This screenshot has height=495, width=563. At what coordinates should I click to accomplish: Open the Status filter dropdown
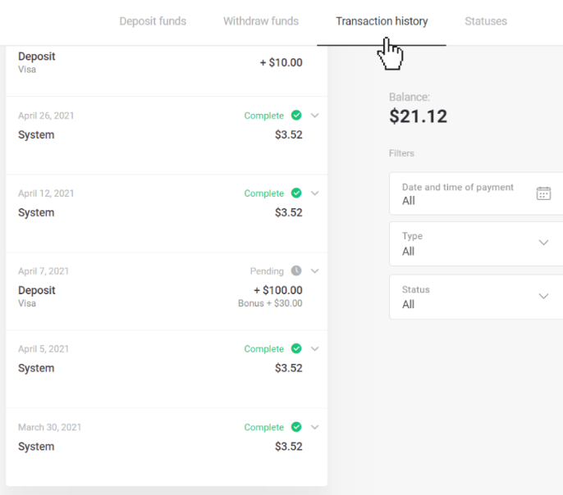pyautogui.click(x=476, y=297)
